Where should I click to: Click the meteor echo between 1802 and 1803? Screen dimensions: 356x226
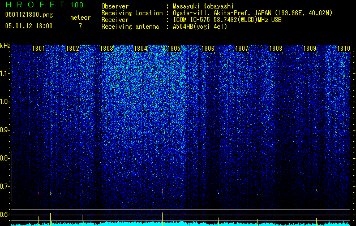coord(83,192)
